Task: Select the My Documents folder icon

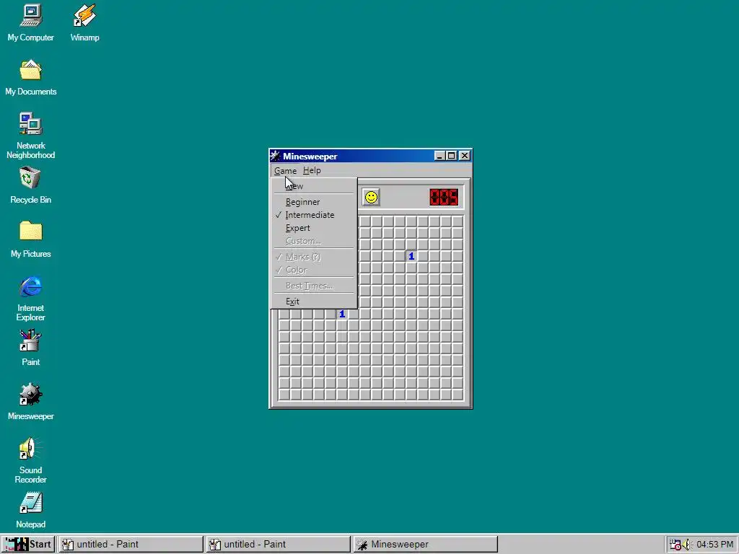Action: pyautogui.click(x=30, y=77)
